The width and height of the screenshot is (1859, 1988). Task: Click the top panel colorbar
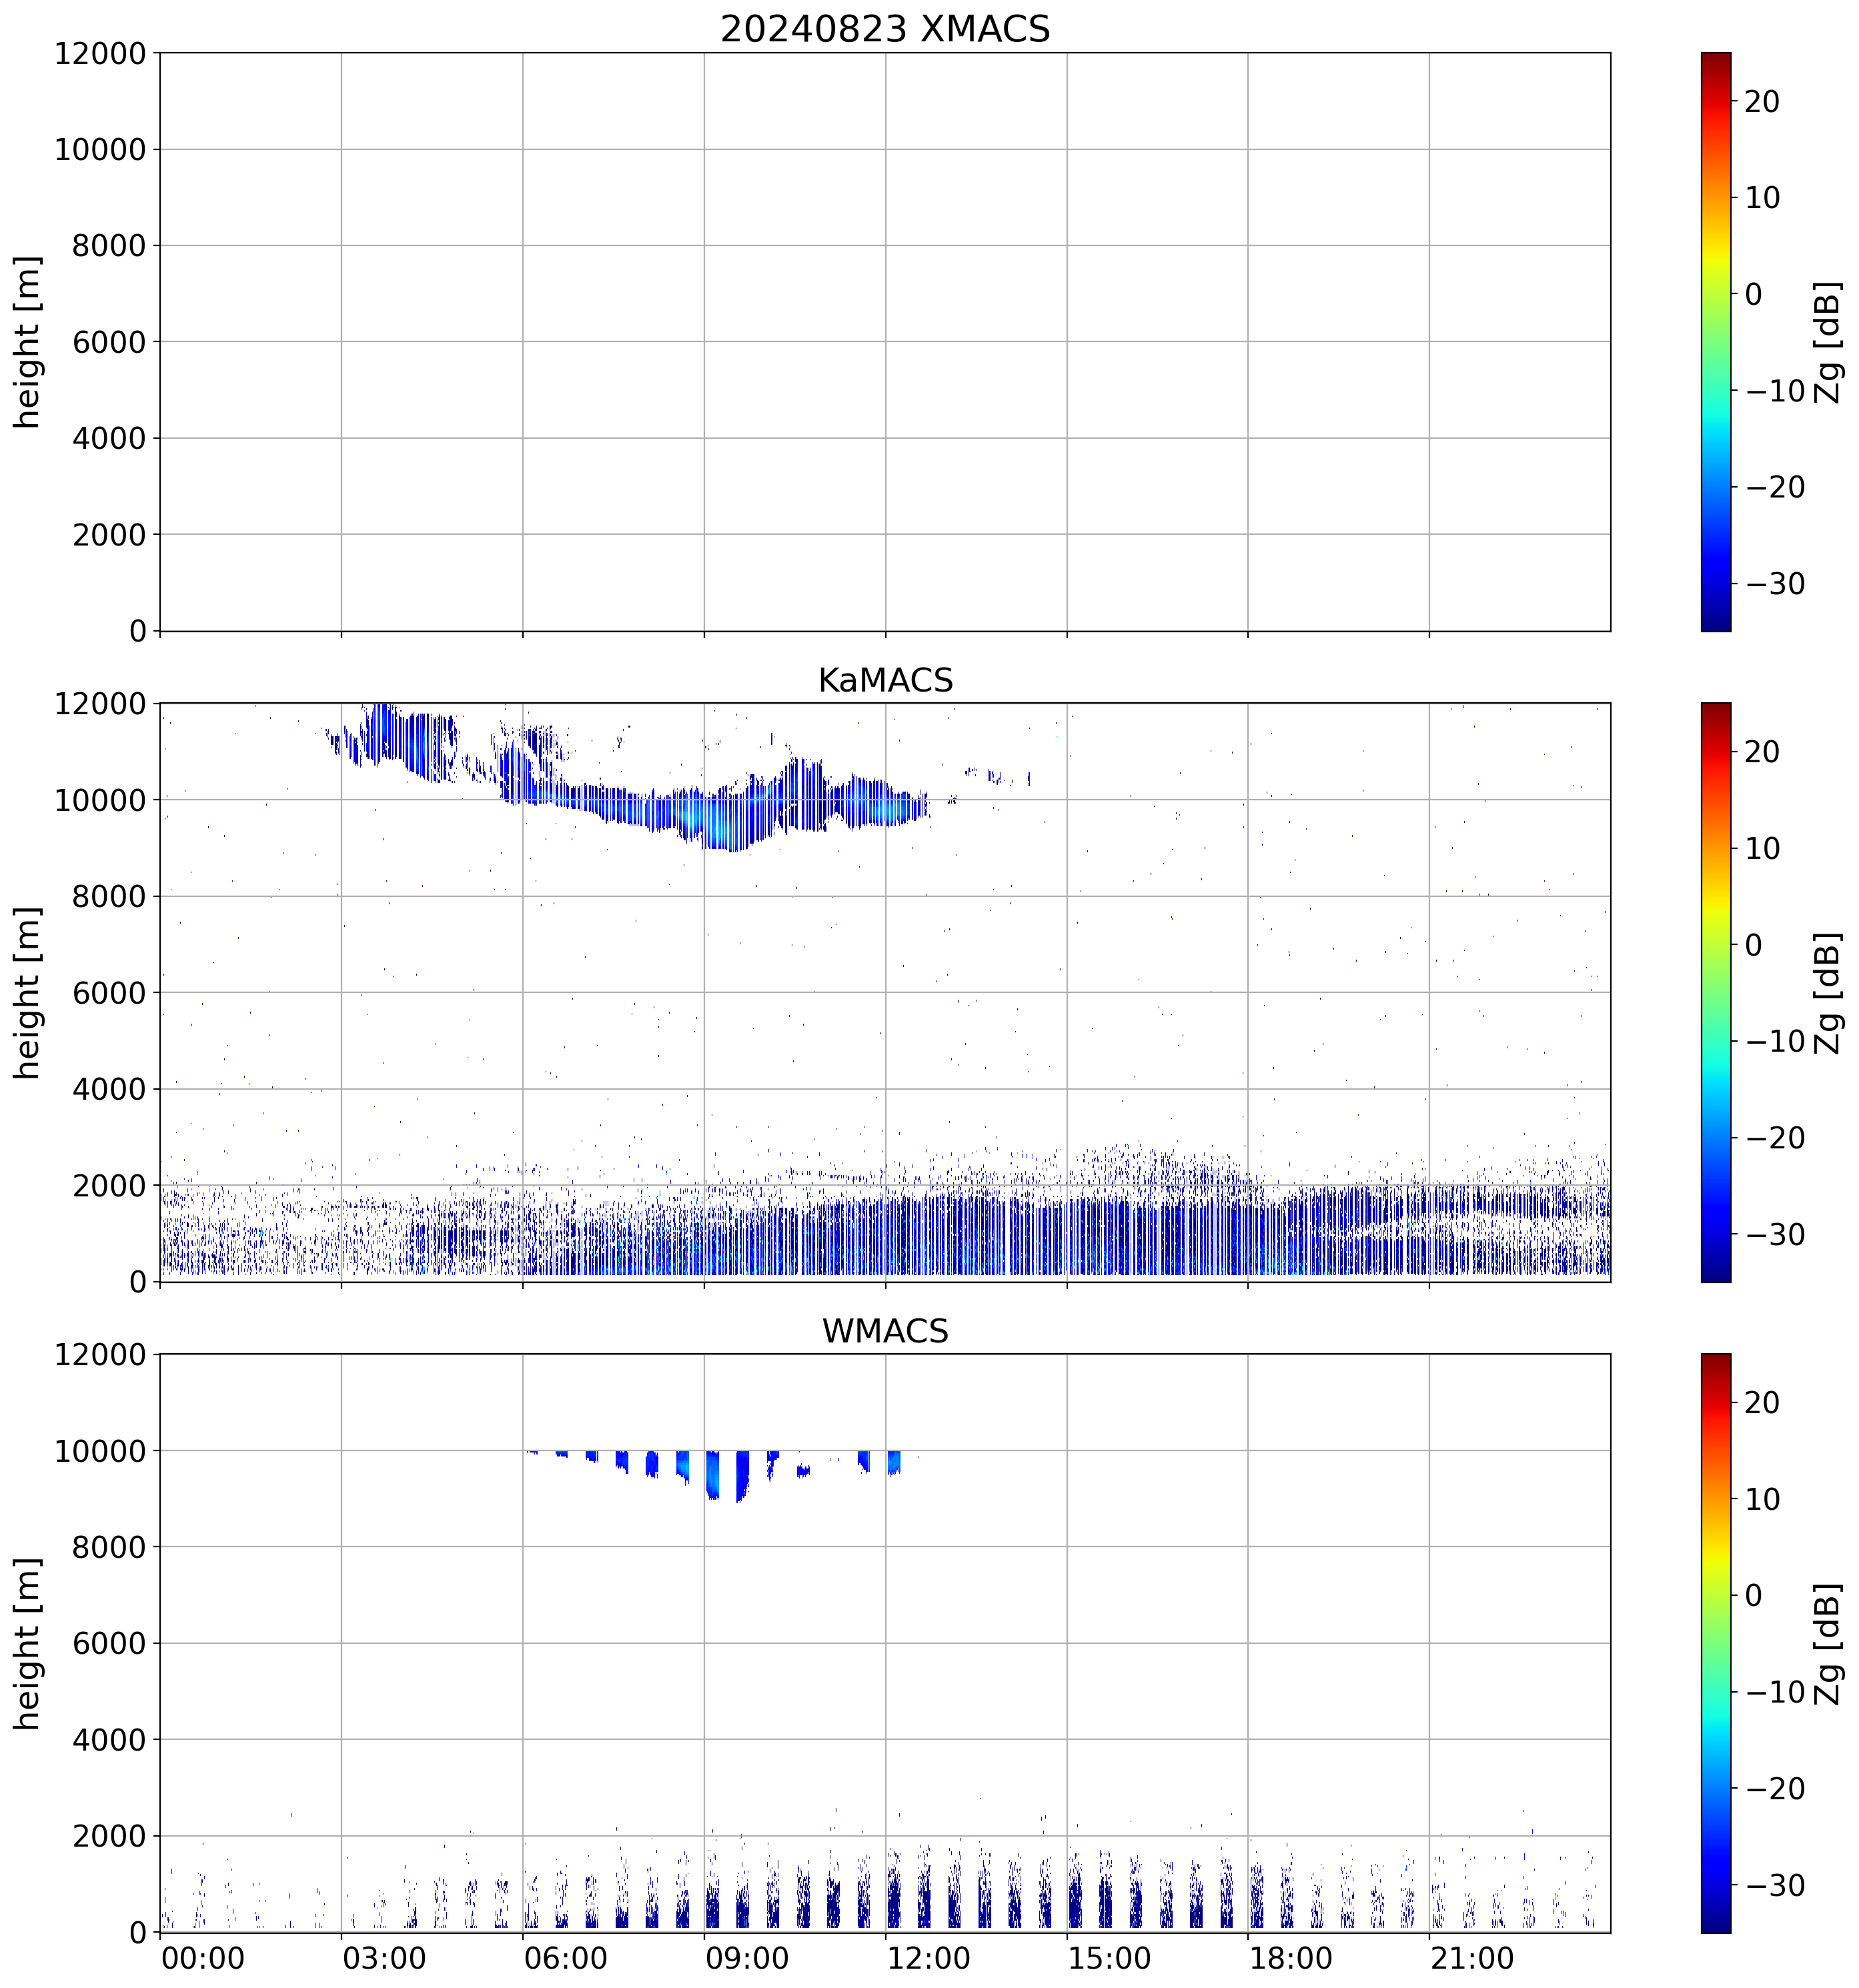coord(1715,341)
